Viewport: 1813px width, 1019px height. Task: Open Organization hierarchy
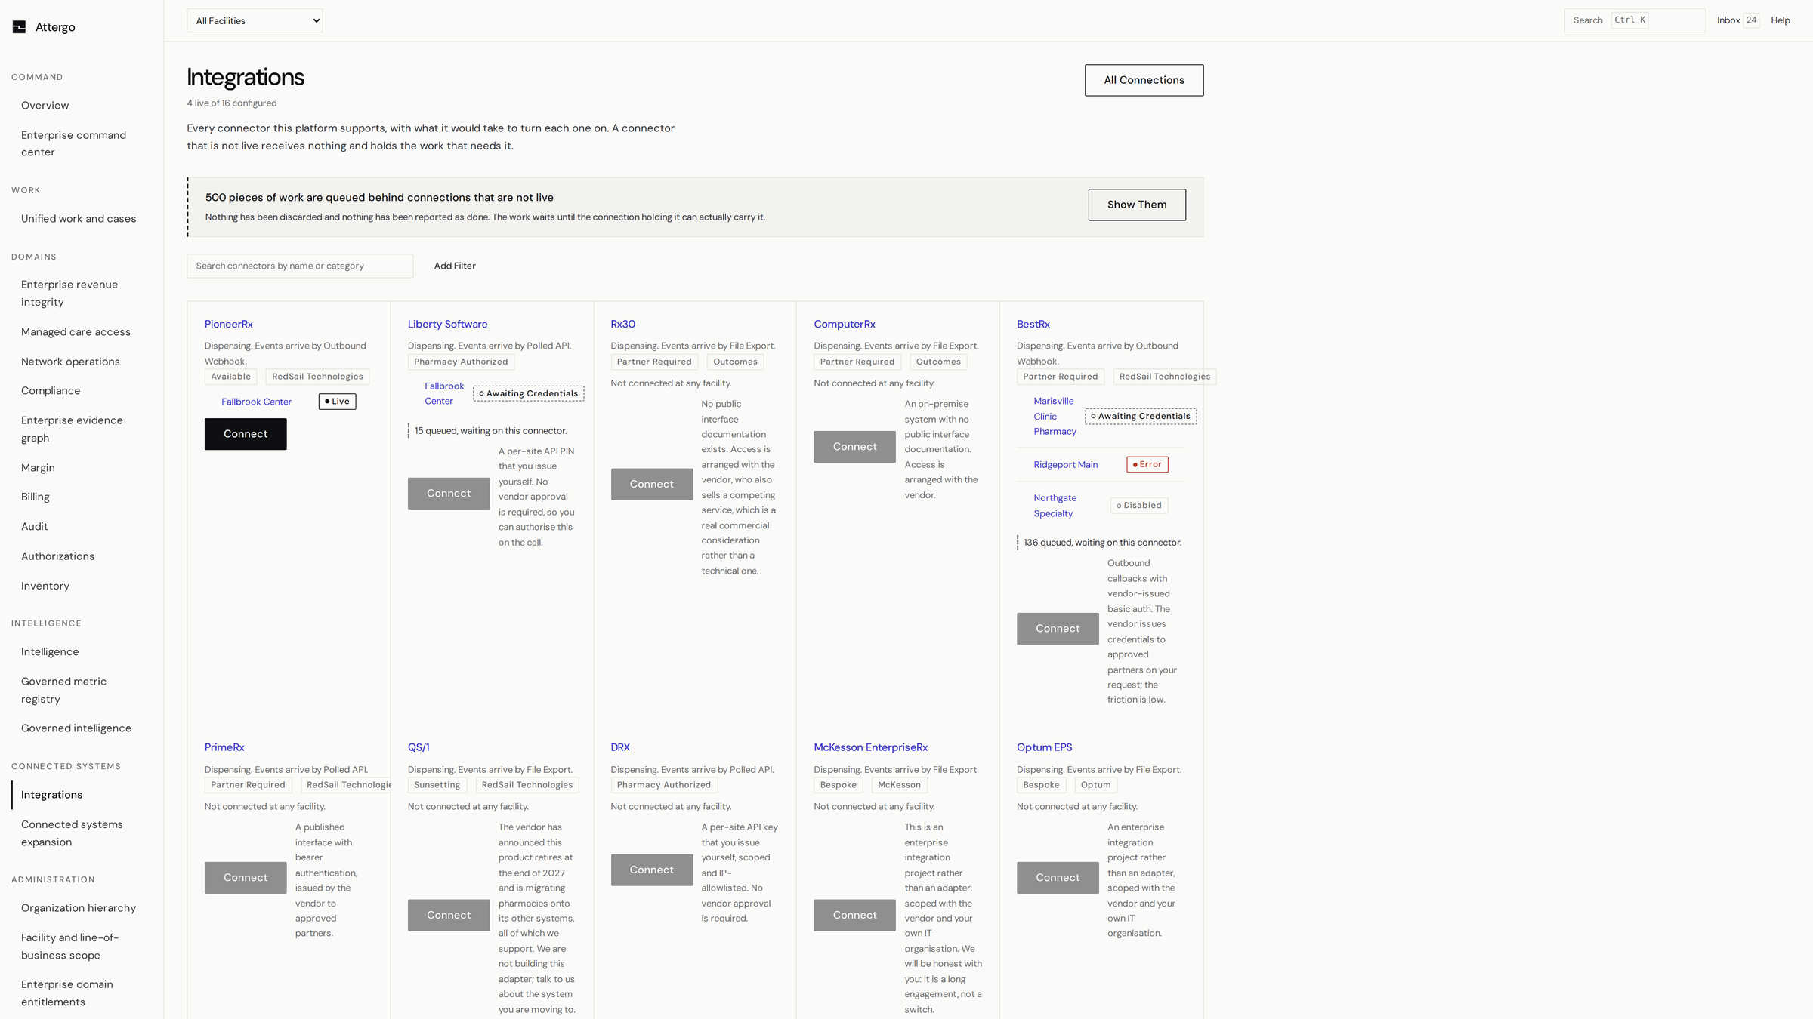click(x=79, y=908)
